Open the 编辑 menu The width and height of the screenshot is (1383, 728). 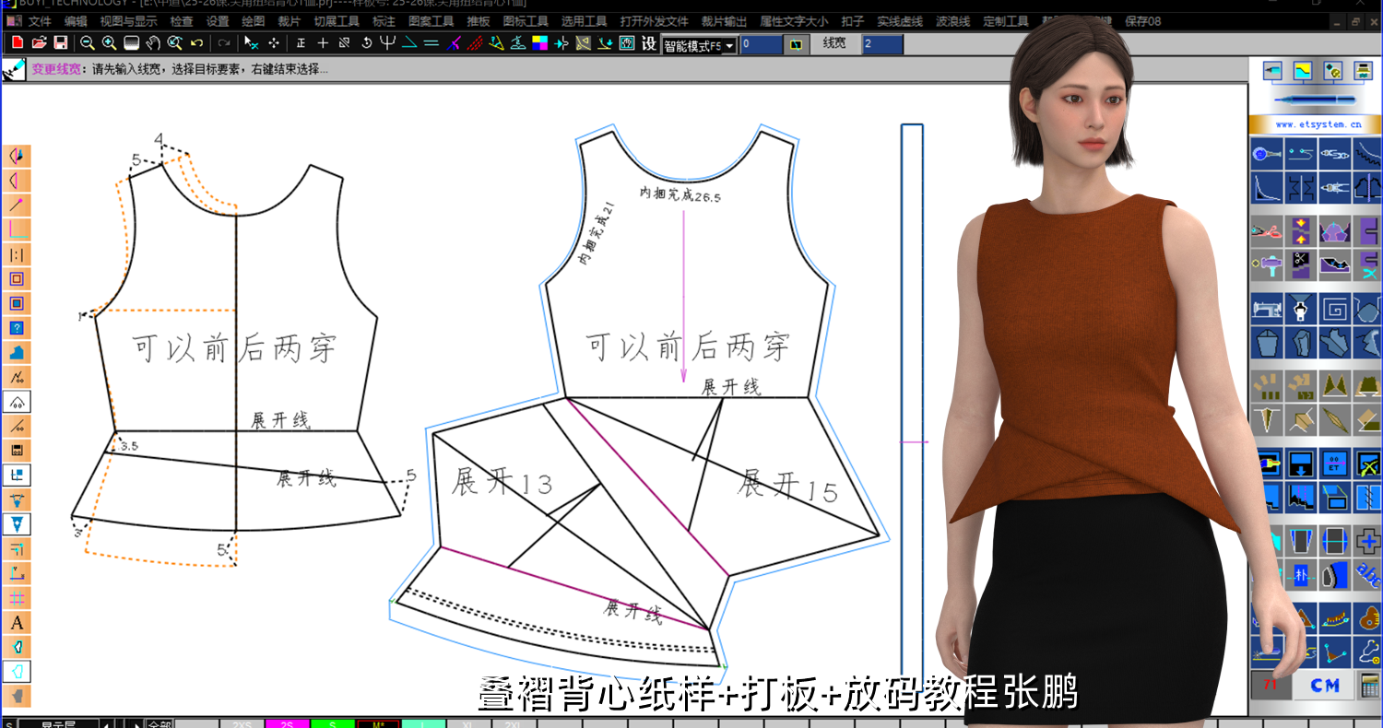click(x=76, y=21)
